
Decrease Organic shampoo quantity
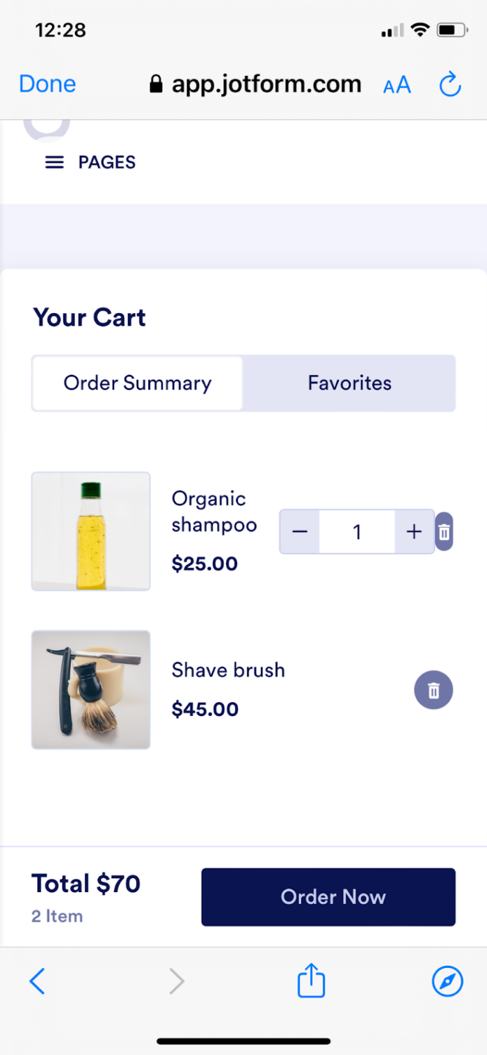[300, 532]
